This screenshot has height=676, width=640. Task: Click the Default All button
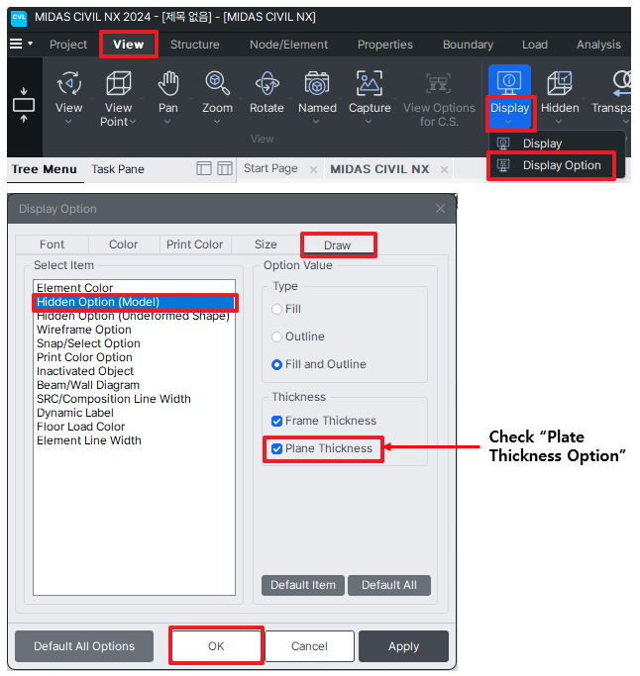pyautogui.click(x=389, y=585)
